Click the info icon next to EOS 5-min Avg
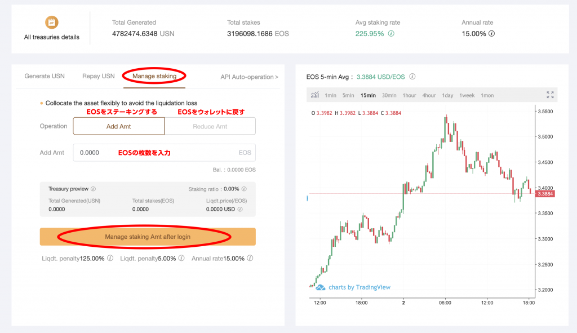Viewport: 577px width, 333px height. [412, 77]
